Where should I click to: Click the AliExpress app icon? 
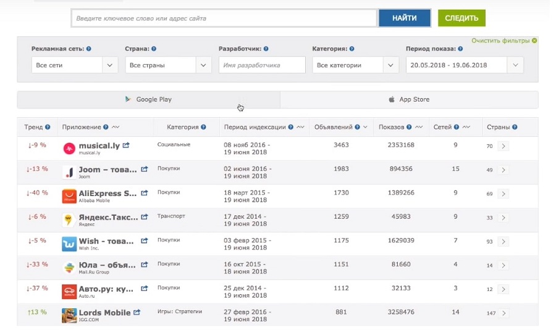pyautogui.click(x=69, y=196)
